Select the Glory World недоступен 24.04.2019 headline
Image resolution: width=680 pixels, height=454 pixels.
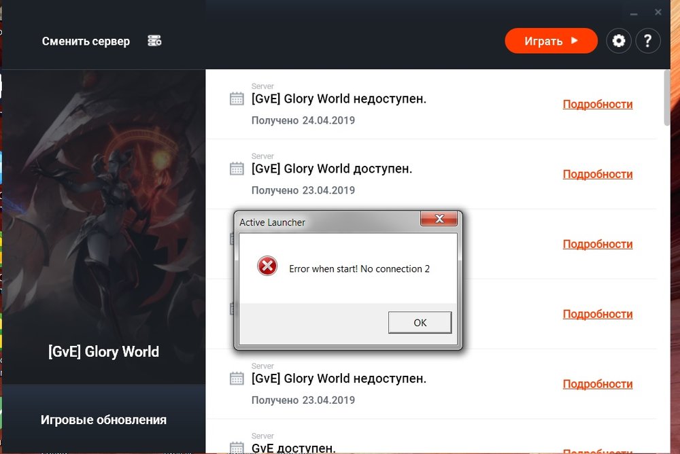click(339, 99)
